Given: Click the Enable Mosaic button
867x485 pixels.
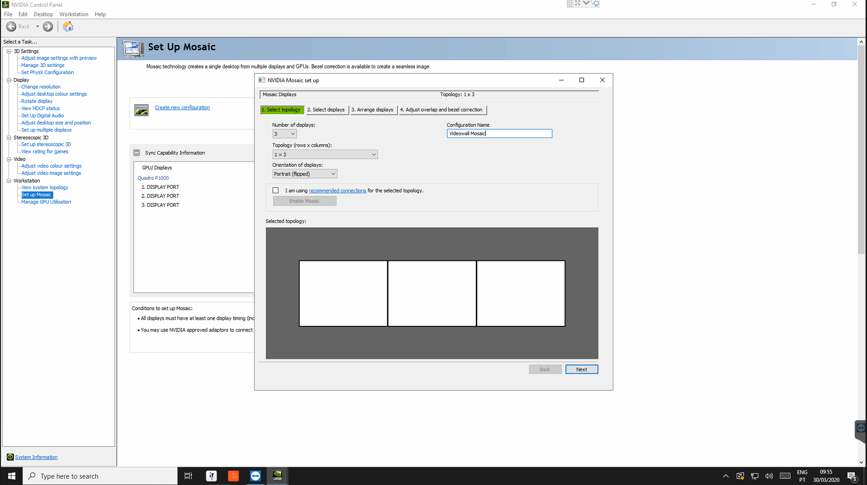Looking at the screenshot, I should pyautogui.click(x=305, y=201).
